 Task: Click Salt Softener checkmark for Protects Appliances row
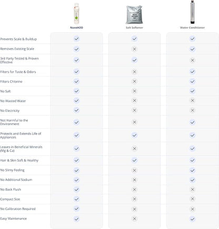coord(134,135)
